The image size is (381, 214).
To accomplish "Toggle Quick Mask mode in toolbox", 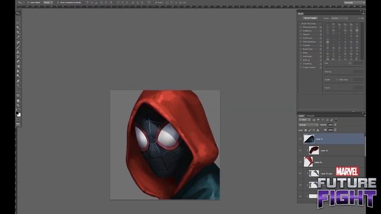I will [x=18, y=119].
